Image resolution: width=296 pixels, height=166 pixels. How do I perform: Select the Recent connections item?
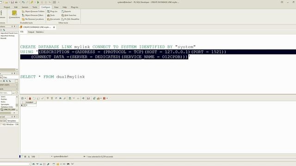click(x=3, y=38)
